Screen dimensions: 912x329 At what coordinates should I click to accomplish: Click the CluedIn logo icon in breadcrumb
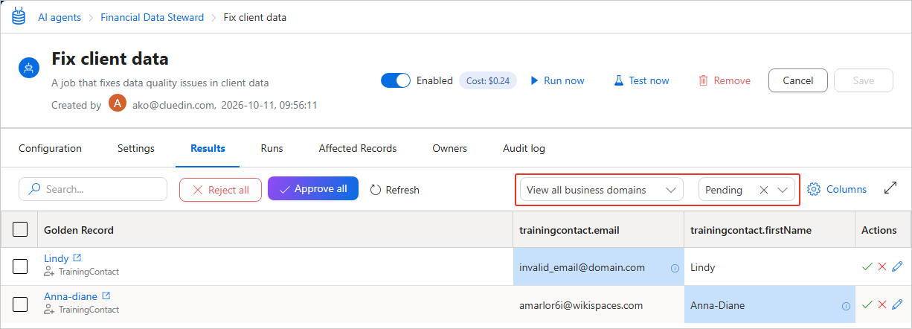pos(18,16)
